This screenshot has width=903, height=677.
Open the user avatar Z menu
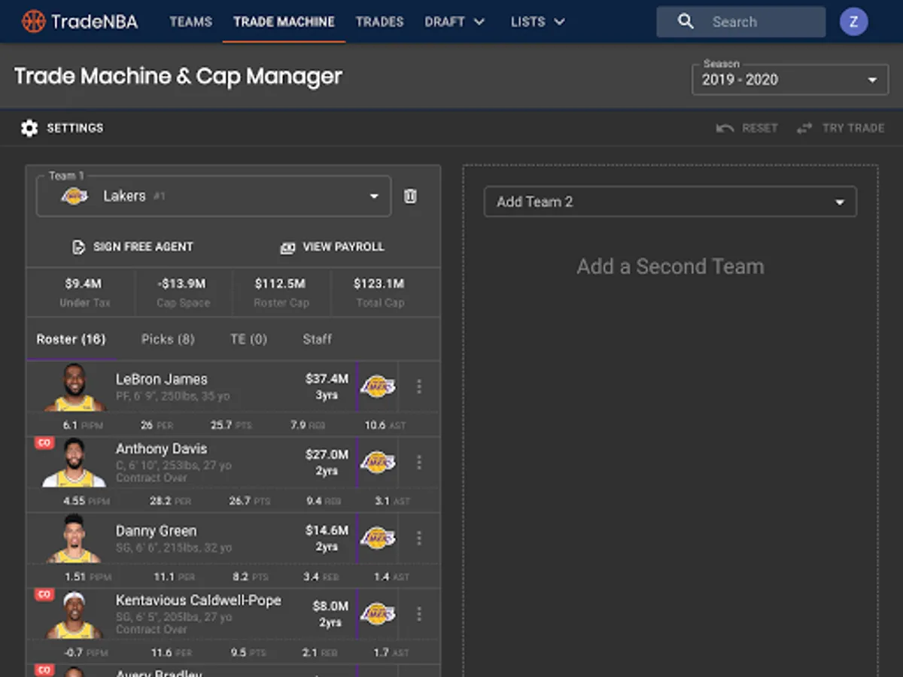click(853, 22)
